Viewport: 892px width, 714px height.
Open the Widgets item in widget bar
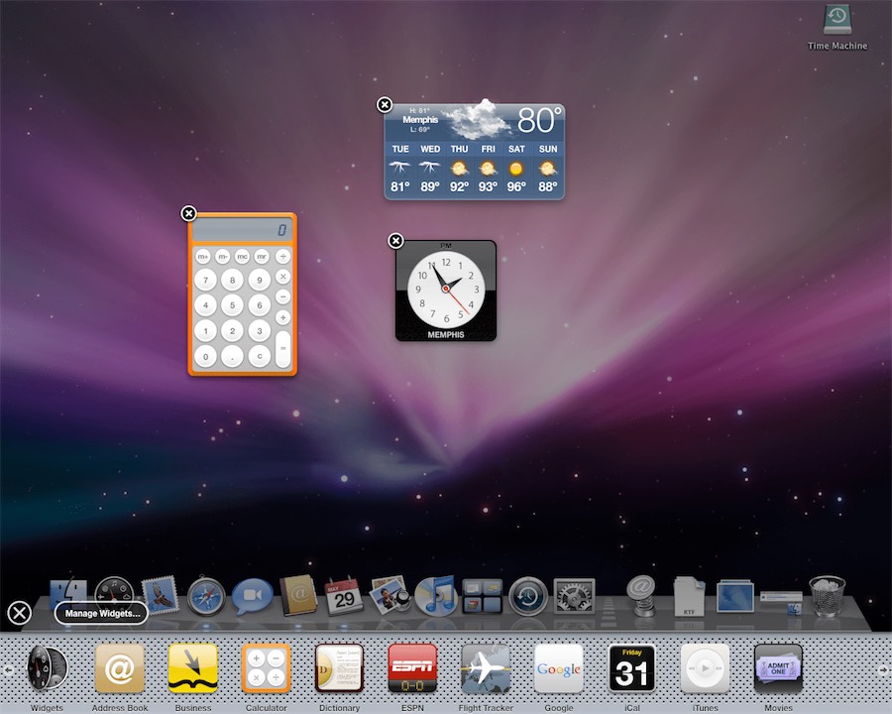(48, 668)
